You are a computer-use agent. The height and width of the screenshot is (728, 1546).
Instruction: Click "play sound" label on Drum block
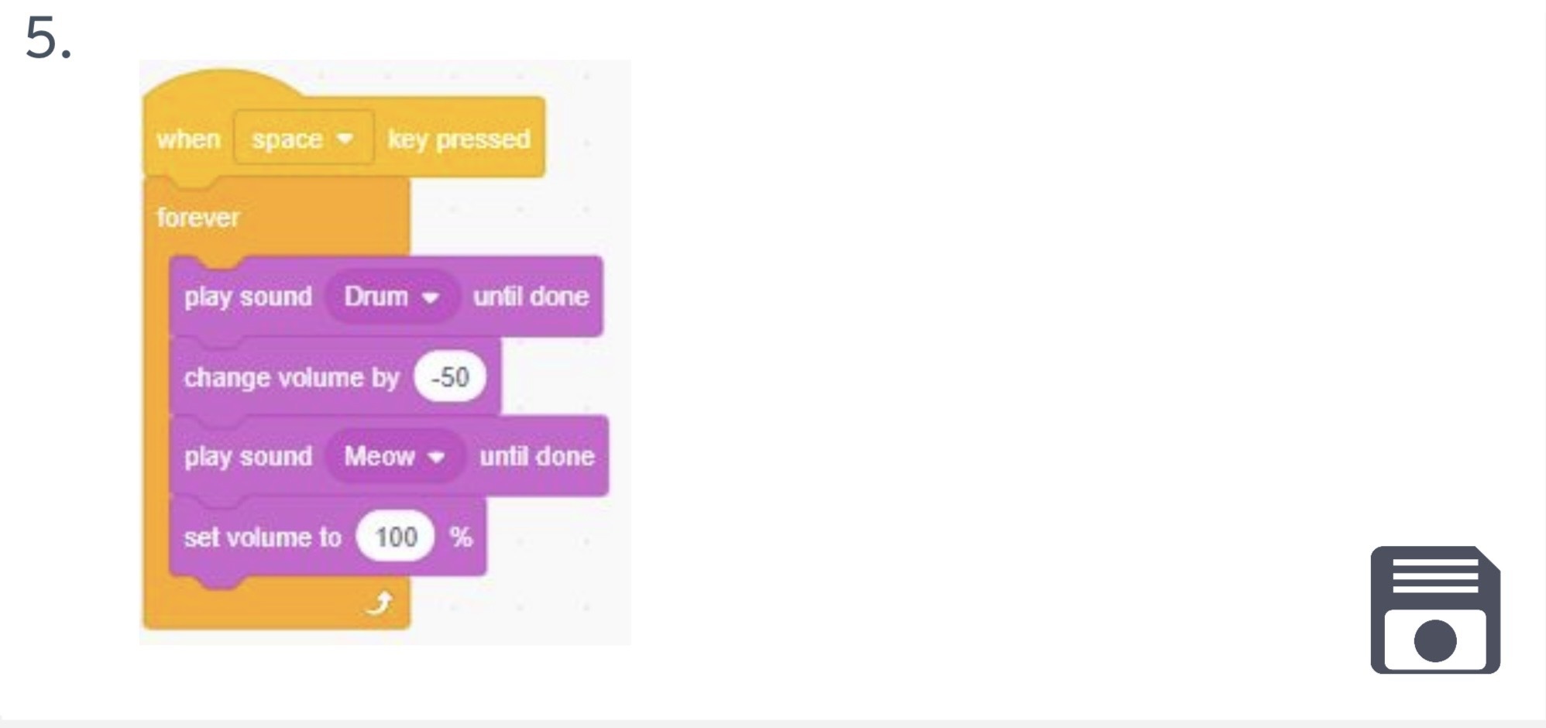248,297
